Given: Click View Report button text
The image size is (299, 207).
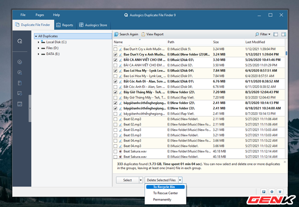Looking at the screenshot, I should 155,34.
